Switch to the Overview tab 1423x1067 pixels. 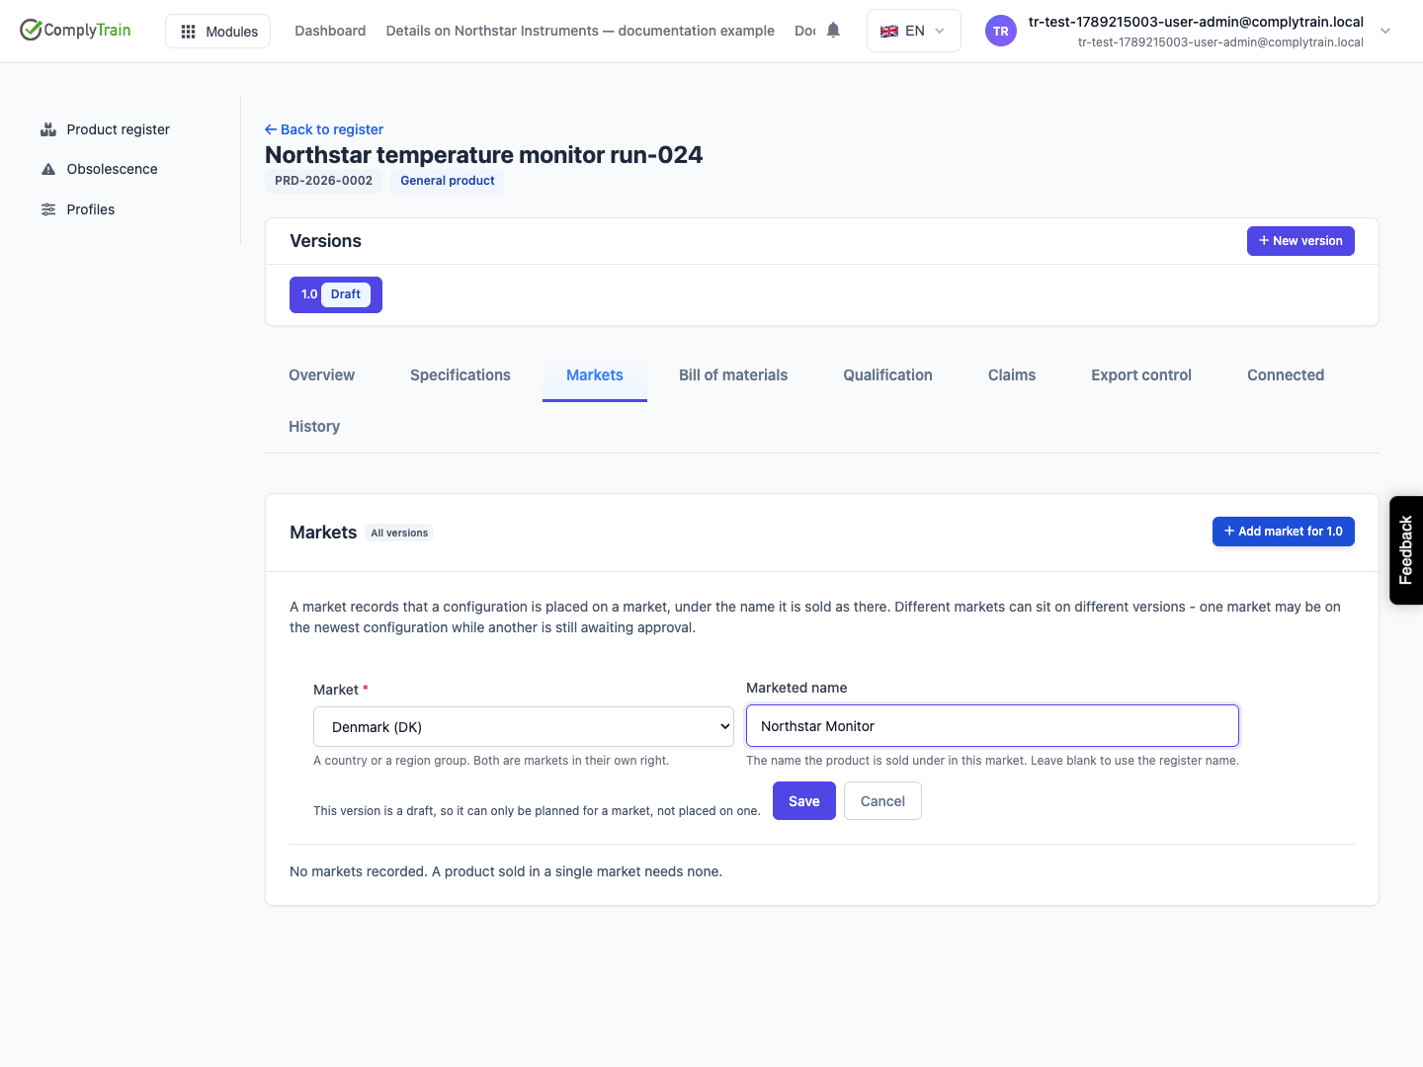321,375
